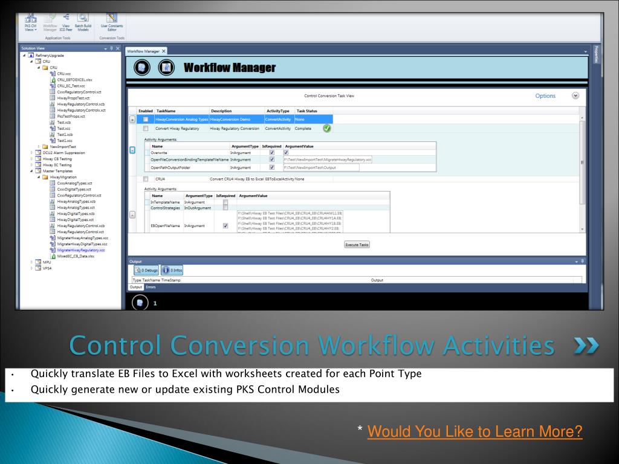Click the green Complete checkmark status icon
Screen dimensions: 619x464
(326, 128)
